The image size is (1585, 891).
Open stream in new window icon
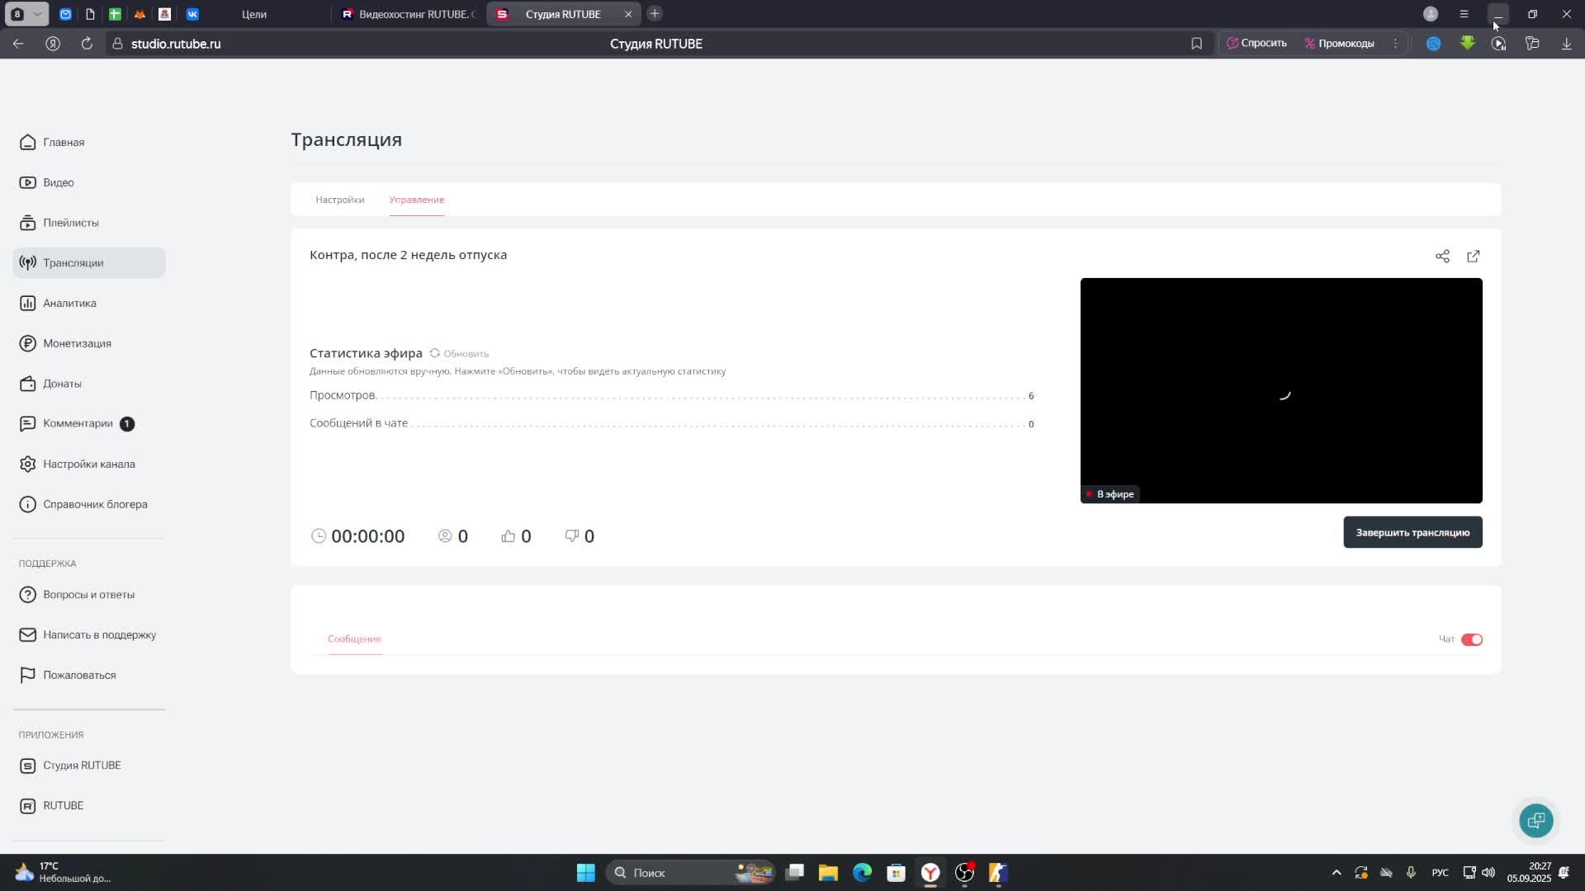point(1474,257)
